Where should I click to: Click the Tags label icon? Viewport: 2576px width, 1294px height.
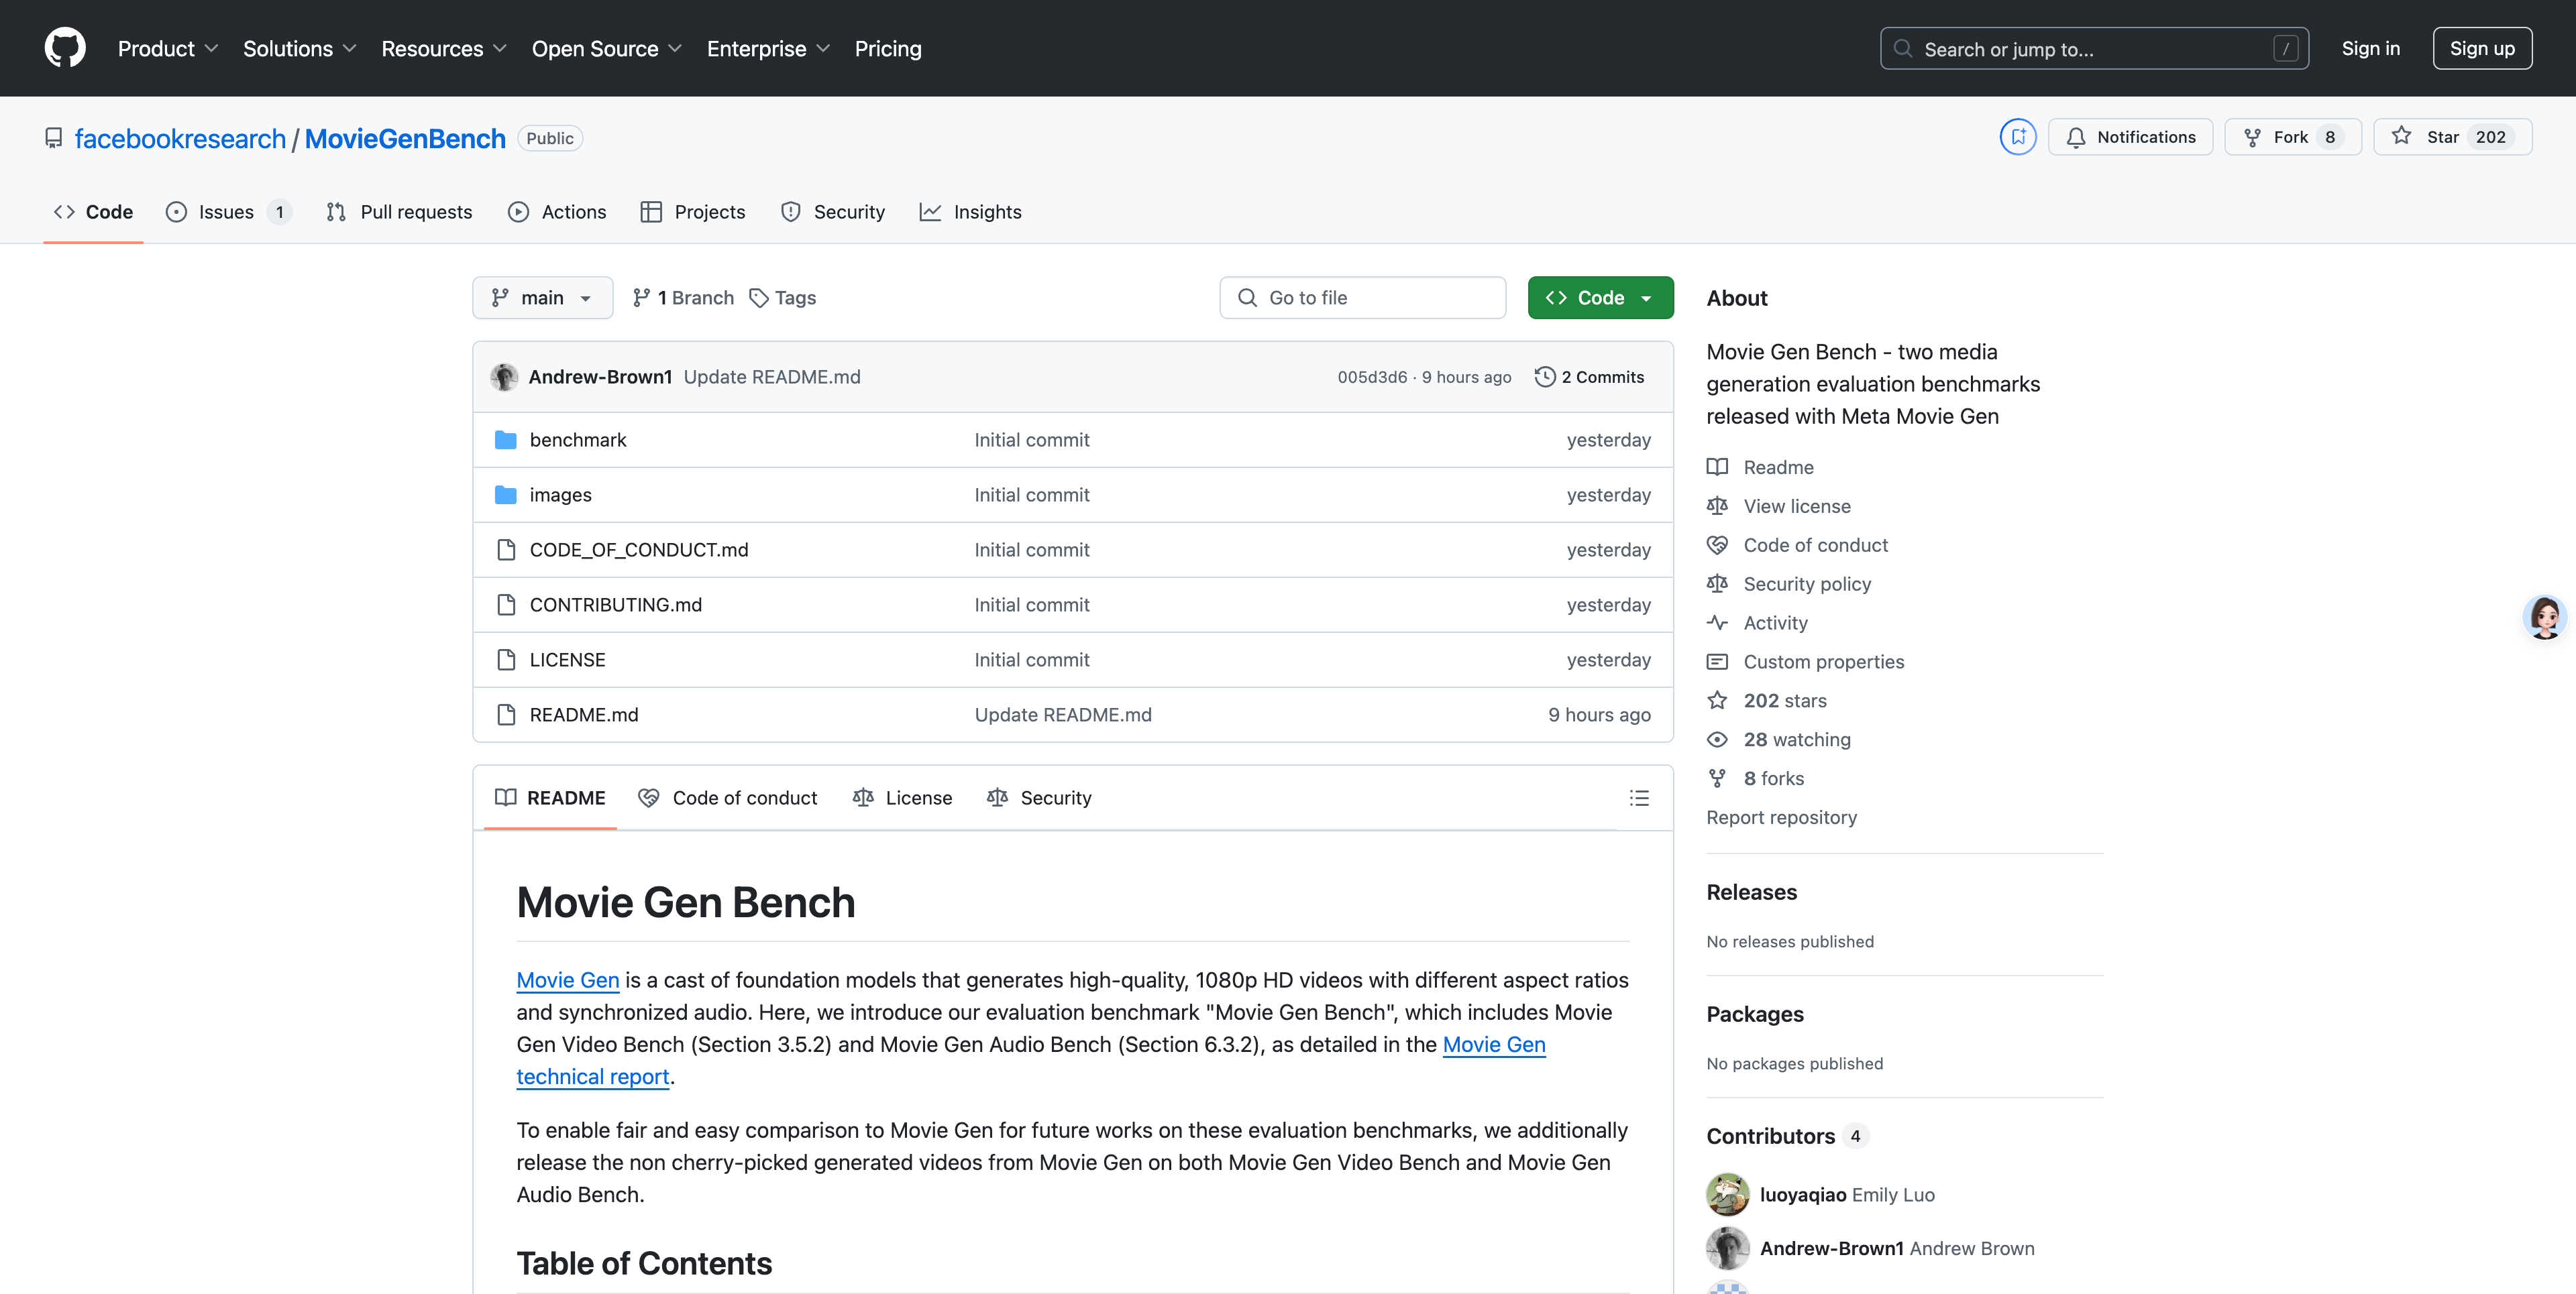759,298
